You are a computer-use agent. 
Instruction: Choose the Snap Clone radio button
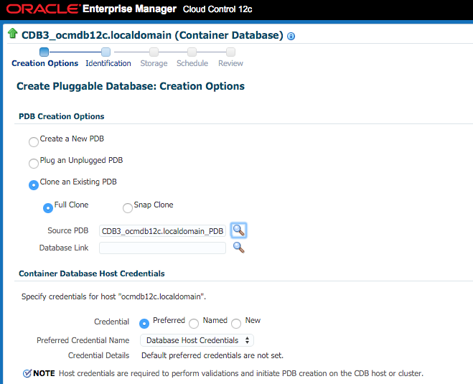[x=128, y=208]
